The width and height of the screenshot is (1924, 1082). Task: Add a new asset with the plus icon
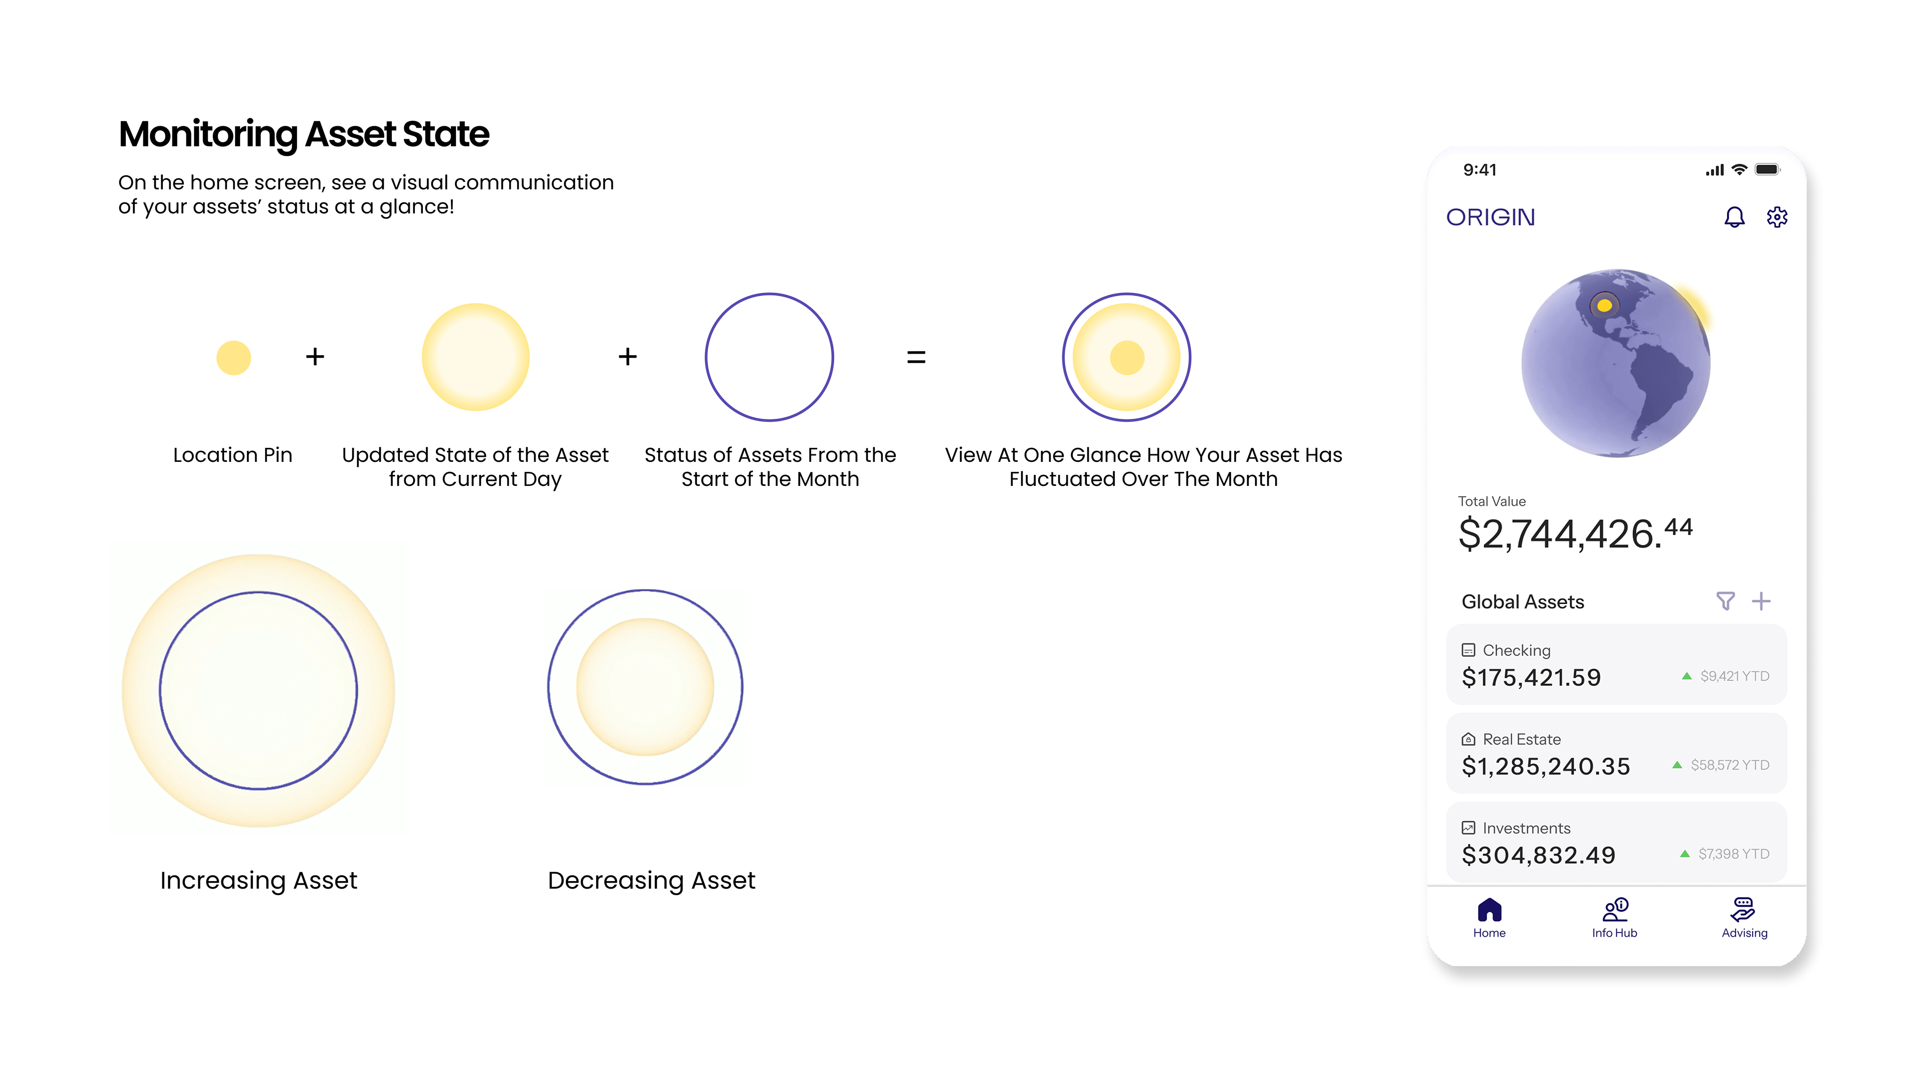(x=1761, y=601)
